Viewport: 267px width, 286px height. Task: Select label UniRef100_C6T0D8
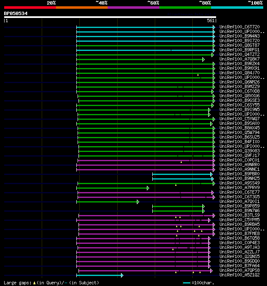[239, 91]
